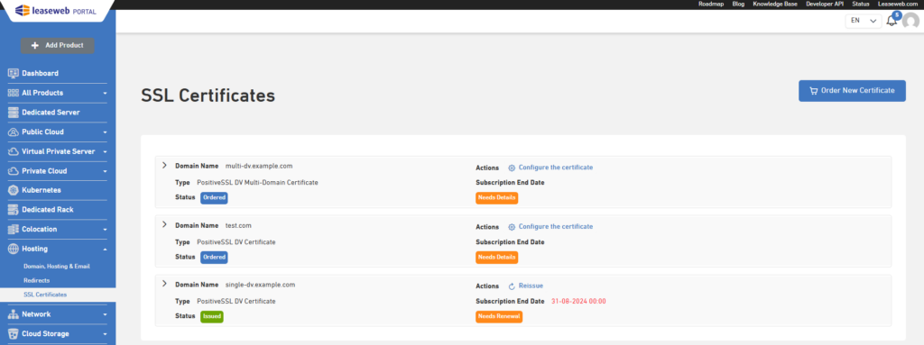Click the Order New Certificate button
Screen dimensions: 924x345
(x=852, y=91)
